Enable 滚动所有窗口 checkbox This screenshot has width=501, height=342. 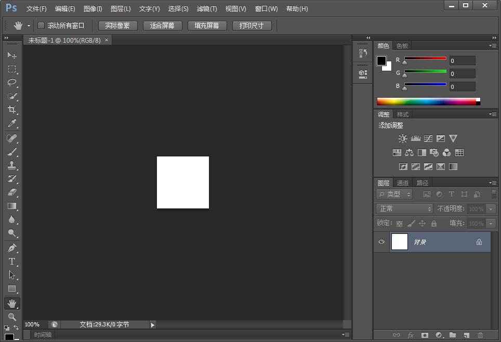tap(41, 25)
